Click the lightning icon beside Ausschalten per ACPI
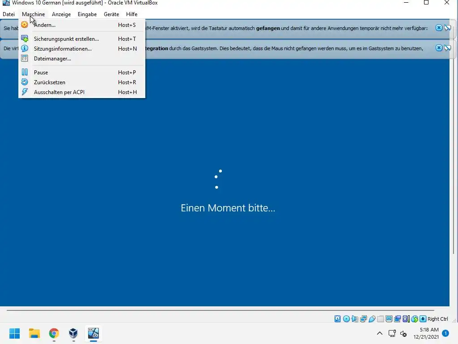The width and height of the screenshot is (458, 344). pyautogui.click(x=25, y=92)
